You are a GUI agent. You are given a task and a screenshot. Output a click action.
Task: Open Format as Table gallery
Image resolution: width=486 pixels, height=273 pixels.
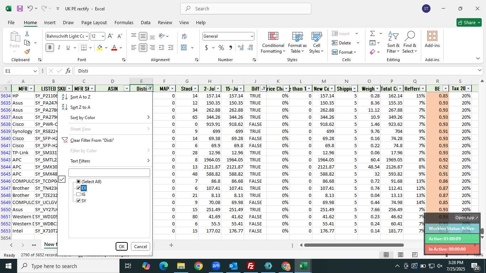coord(297,43)
